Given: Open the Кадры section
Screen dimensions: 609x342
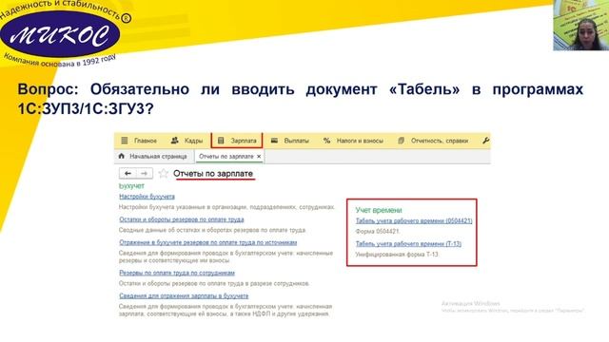Looking at the screenshot, I should point(187,141).
